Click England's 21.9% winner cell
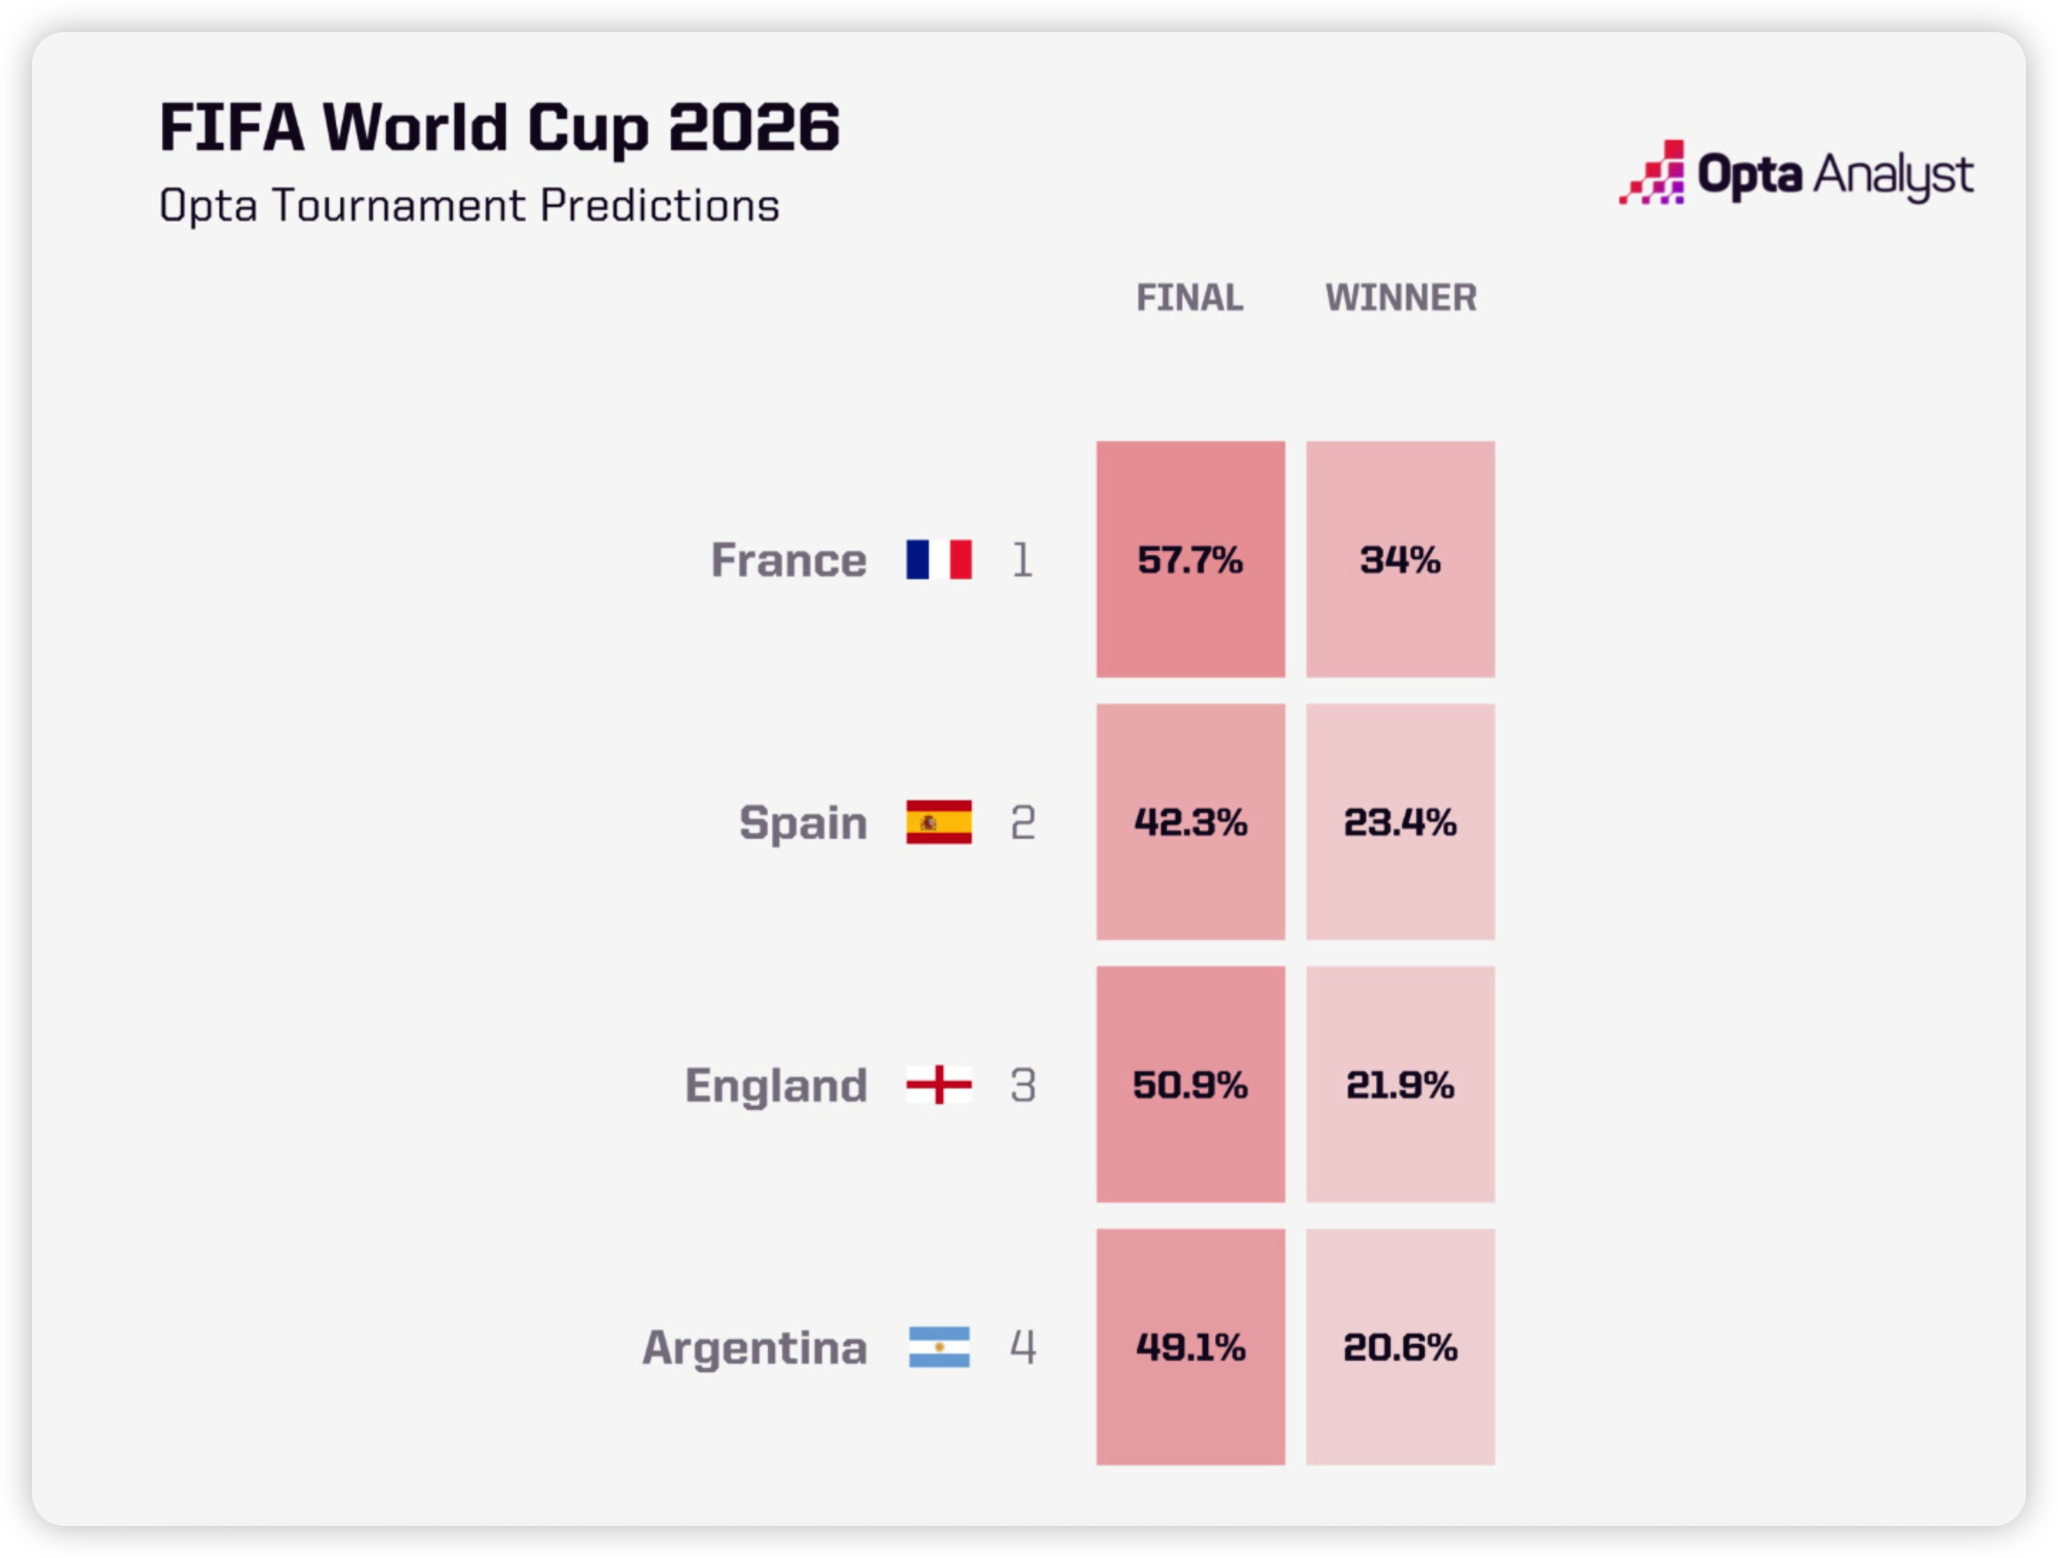2058x1558 pixels. click(x=1400, y=1084)
